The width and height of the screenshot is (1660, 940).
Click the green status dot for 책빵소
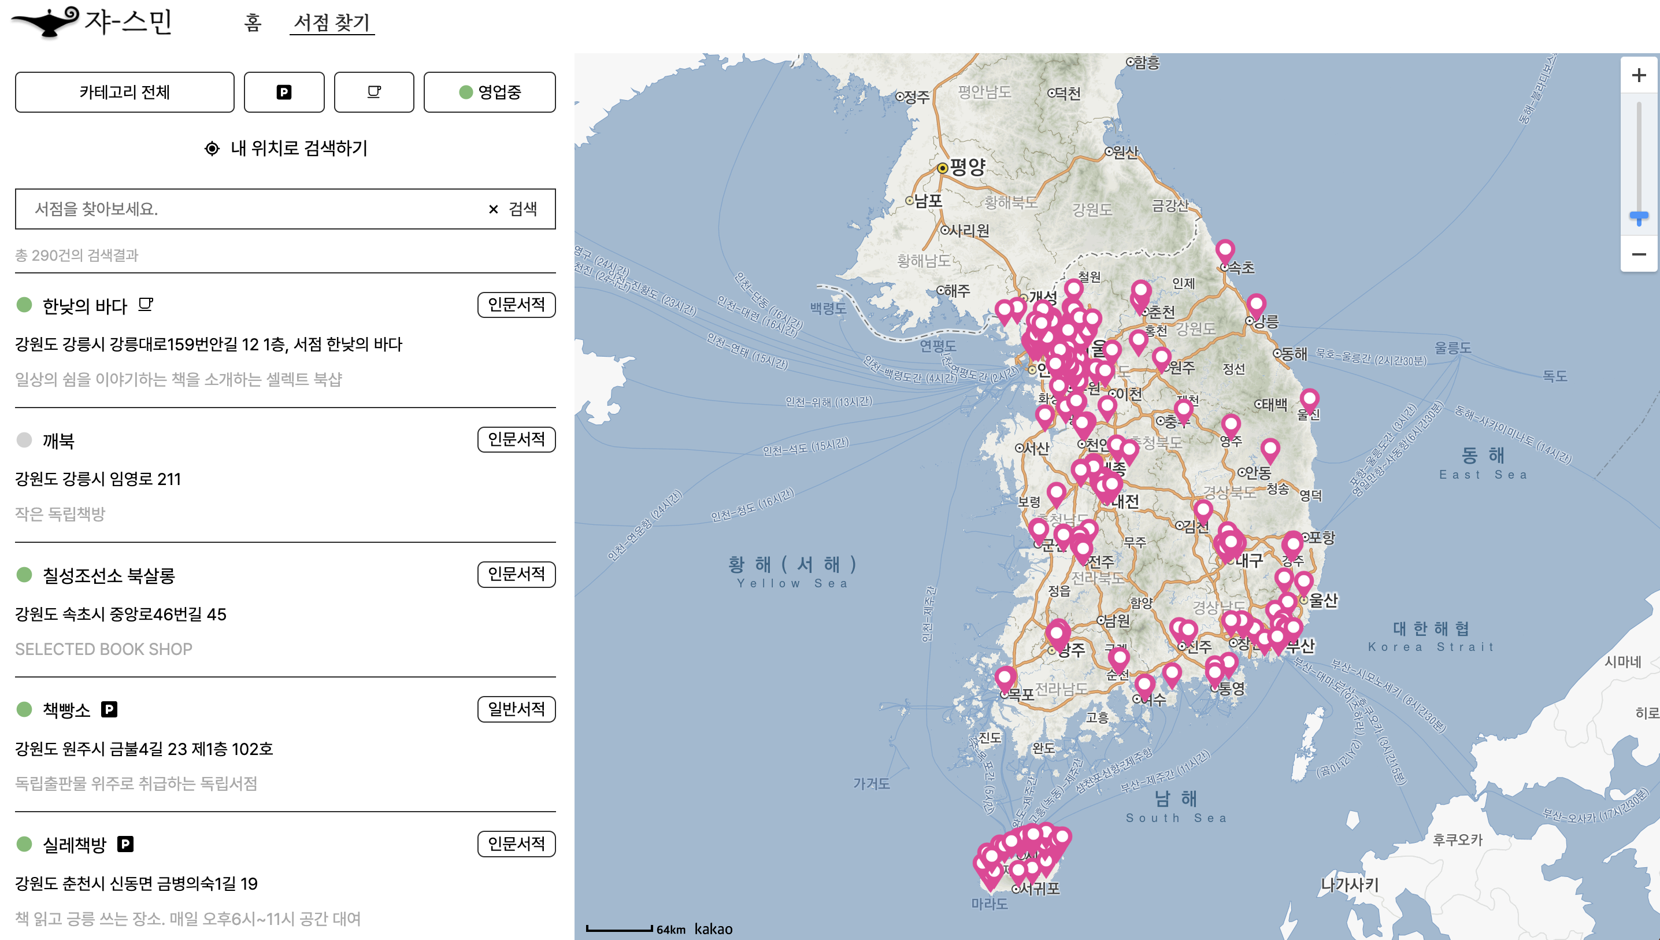[24, 709]
